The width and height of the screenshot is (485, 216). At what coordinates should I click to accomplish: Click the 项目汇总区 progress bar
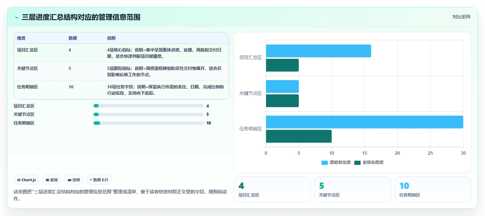pos(149,106)
